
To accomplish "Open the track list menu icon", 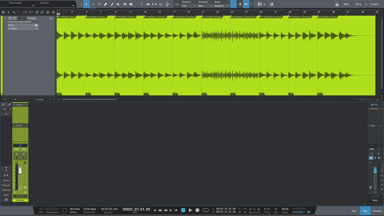I will point(3,12).
